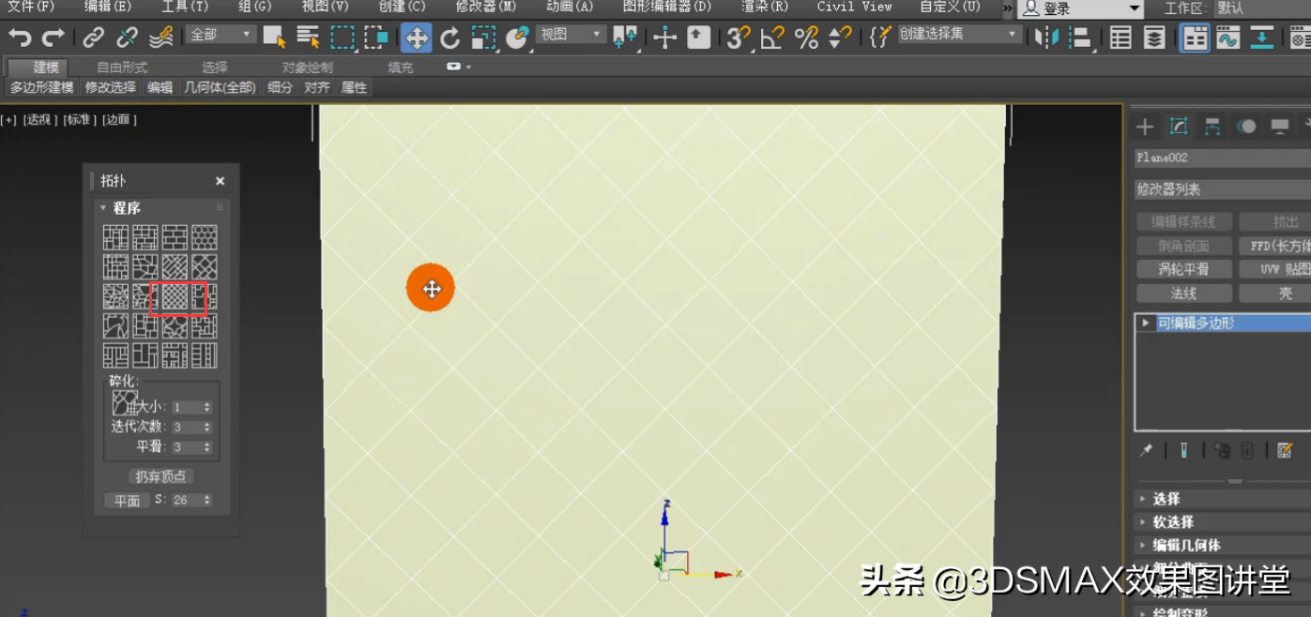Click the 几何体(全部) ribbon panel button

coord(221,87)
